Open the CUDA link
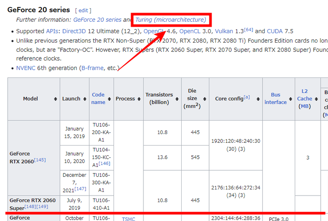The height and width of the screenshot is (221, 328). point(275,31)
